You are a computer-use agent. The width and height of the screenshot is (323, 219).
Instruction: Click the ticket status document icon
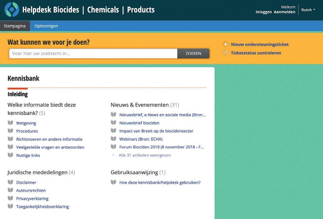pyautogui.click(x=225, y=53)
